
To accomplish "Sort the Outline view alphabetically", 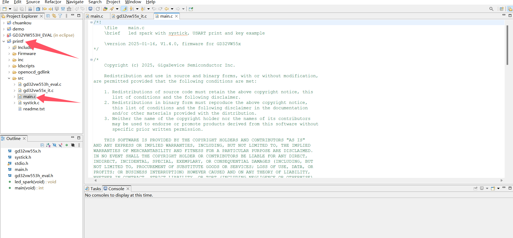I will tap(48, 145).
